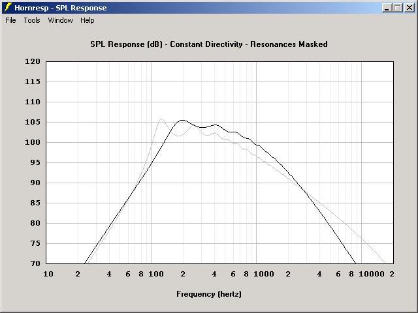Screen dimensions: 418x313
Task: Click the 10000 Hz label on frequency axis
Action: coord(372,275)
